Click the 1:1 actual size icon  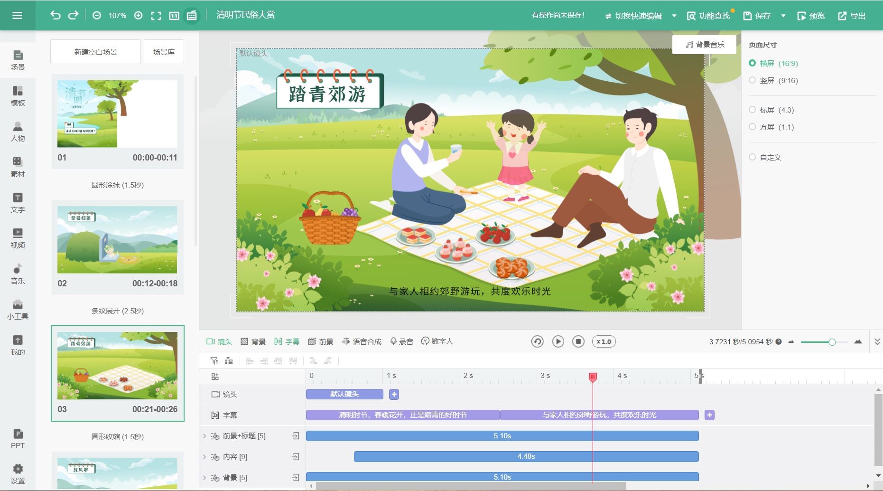point(174,16)
